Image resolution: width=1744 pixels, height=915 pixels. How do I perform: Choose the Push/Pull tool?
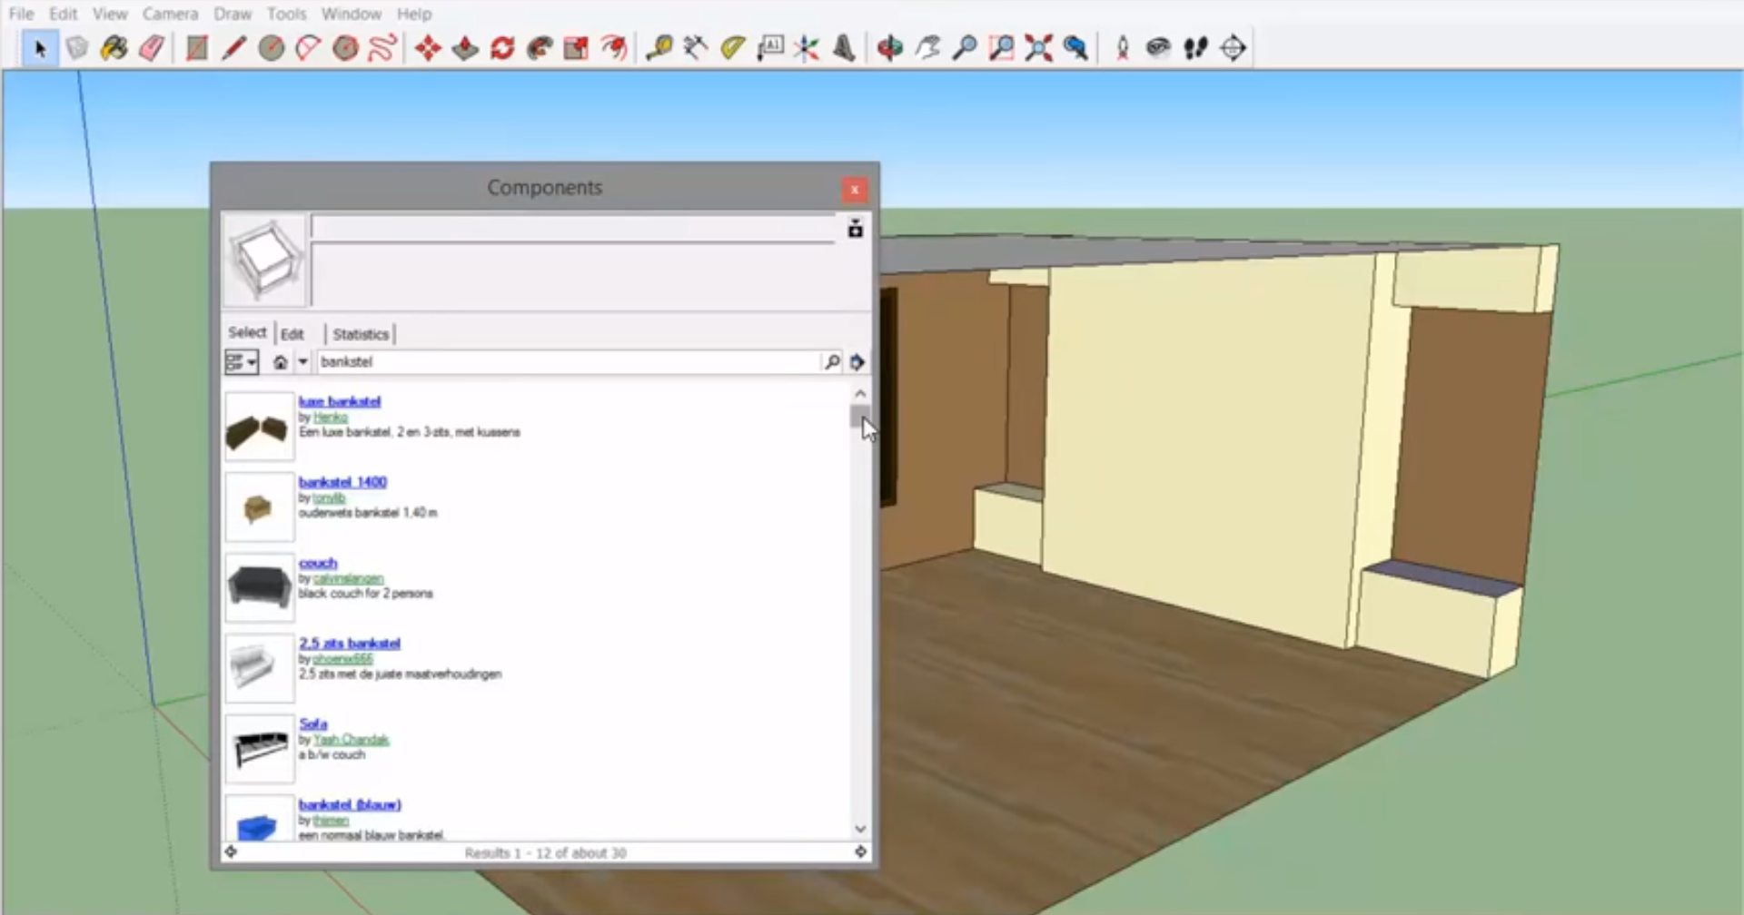coord(465,48)
